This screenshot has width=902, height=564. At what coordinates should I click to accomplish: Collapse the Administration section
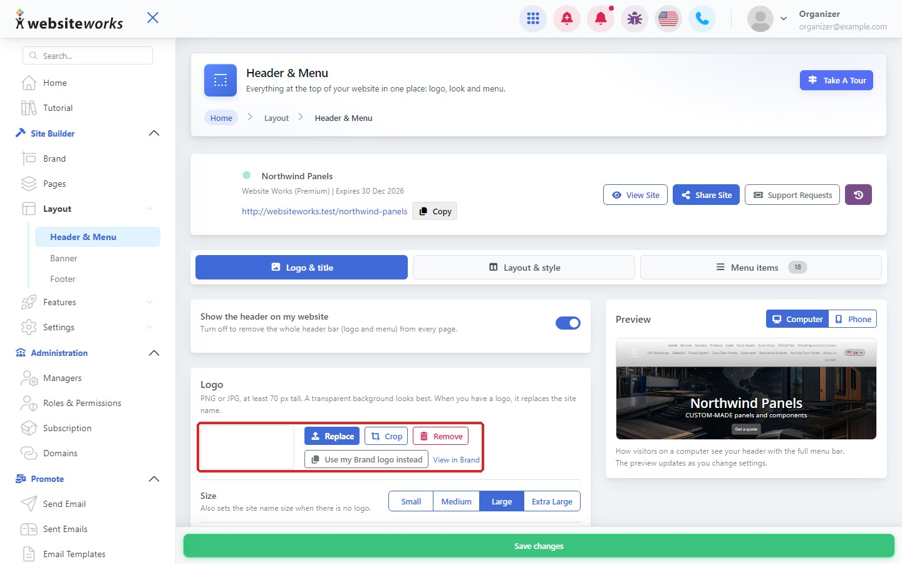[154, 353]
